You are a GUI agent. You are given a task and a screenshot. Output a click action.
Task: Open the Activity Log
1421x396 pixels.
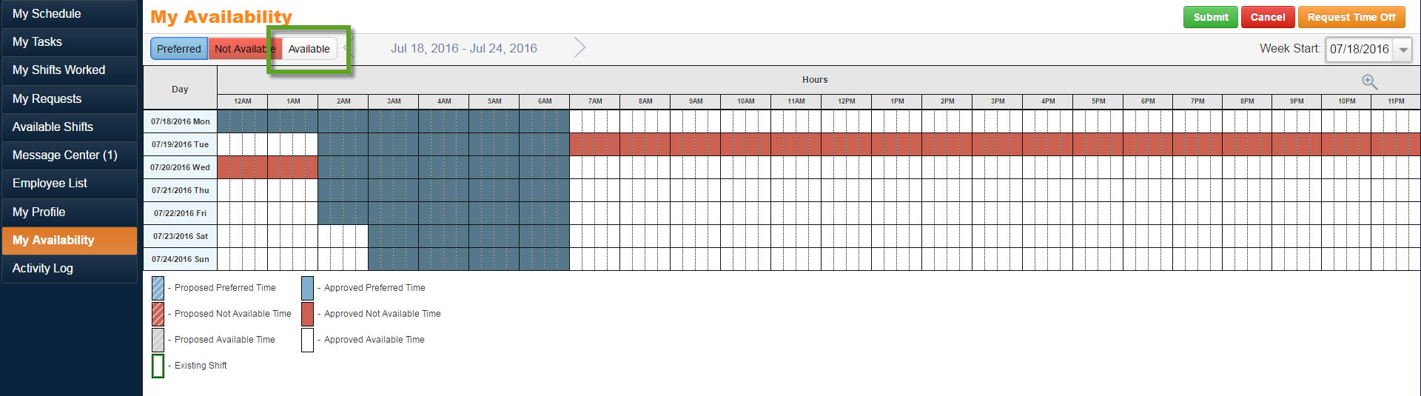(69, 269)
